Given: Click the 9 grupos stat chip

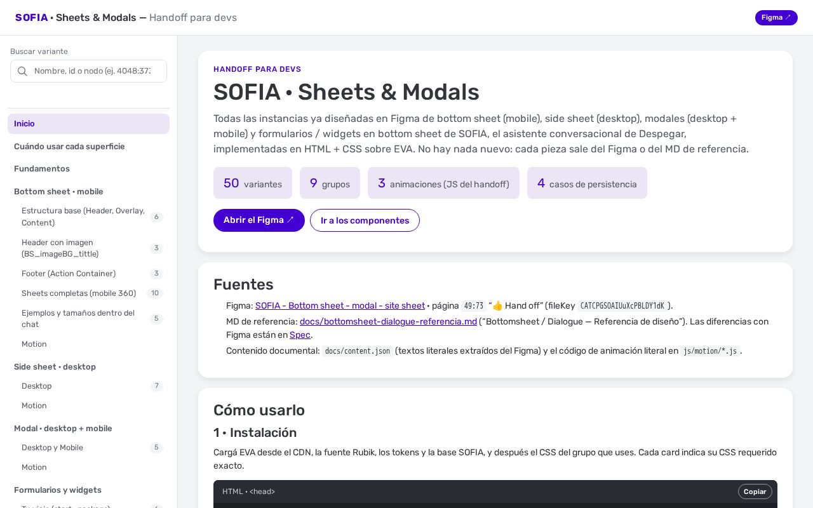Looking at the screenshot, I should pos(330,183).
